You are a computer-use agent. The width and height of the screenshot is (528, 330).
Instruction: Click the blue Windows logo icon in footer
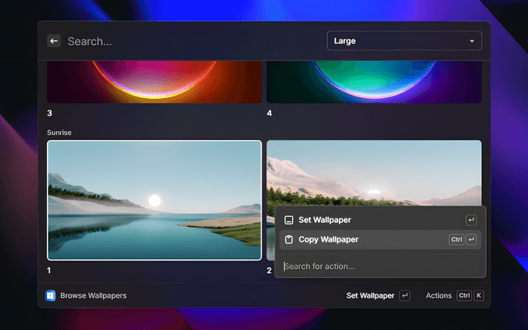coord(51,295)
